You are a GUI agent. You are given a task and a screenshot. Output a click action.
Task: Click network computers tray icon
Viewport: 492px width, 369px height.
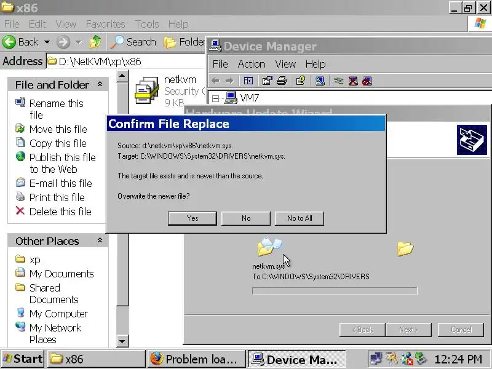coord(376,359)
